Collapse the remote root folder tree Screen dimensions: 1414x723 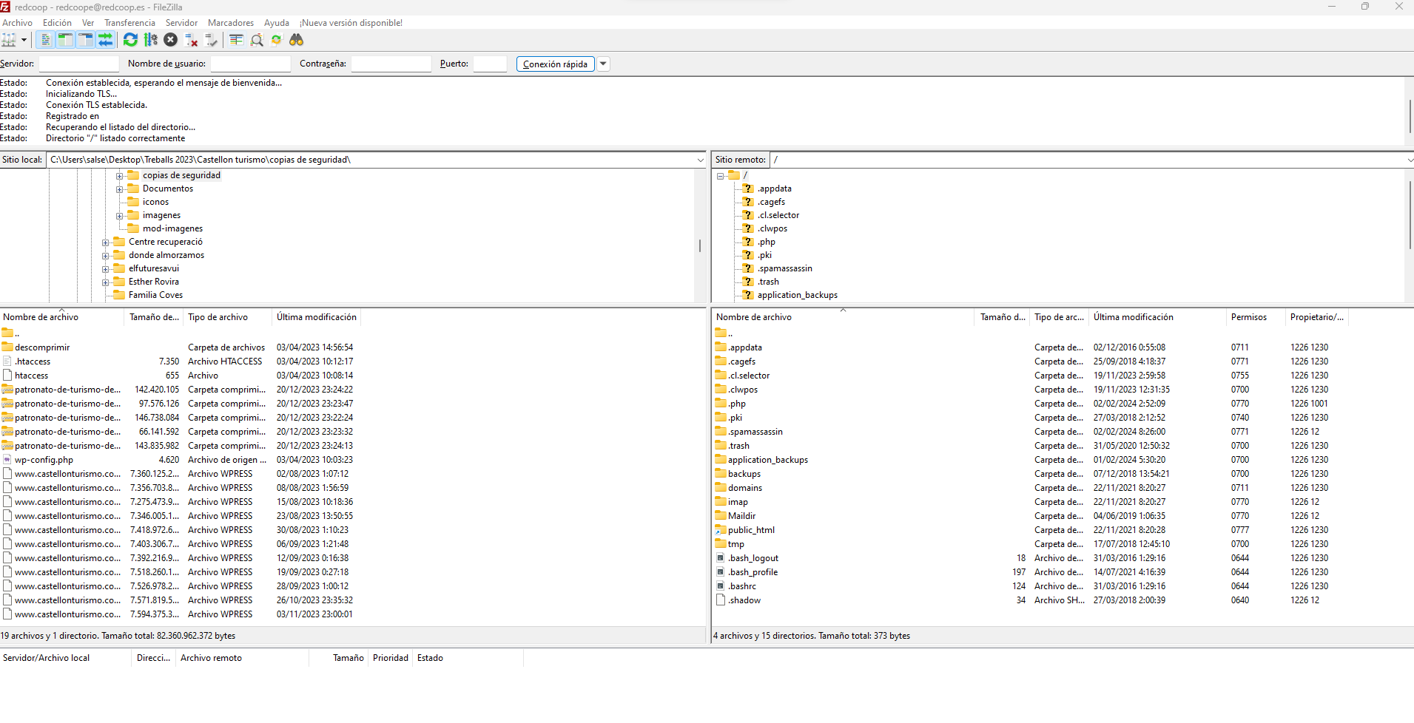[x=720, y=176]
